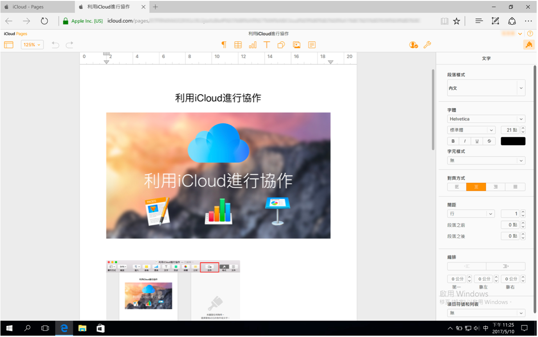Adjust the 21 點 font size stepper
Viewport: 538px width, 337px height.
[523, 130]
